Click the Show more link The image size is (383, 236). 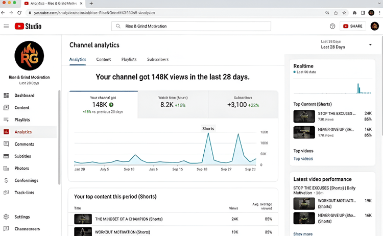point(303,234)
